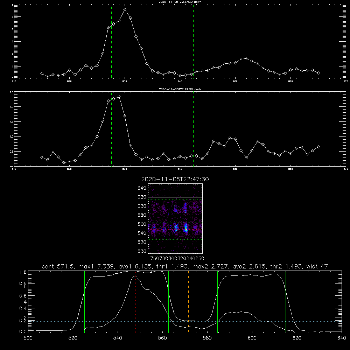Screen dimensions: 350x350
Task: Click the 0.6 label on bottom plot y-axis
Action: tap(23, 296)
